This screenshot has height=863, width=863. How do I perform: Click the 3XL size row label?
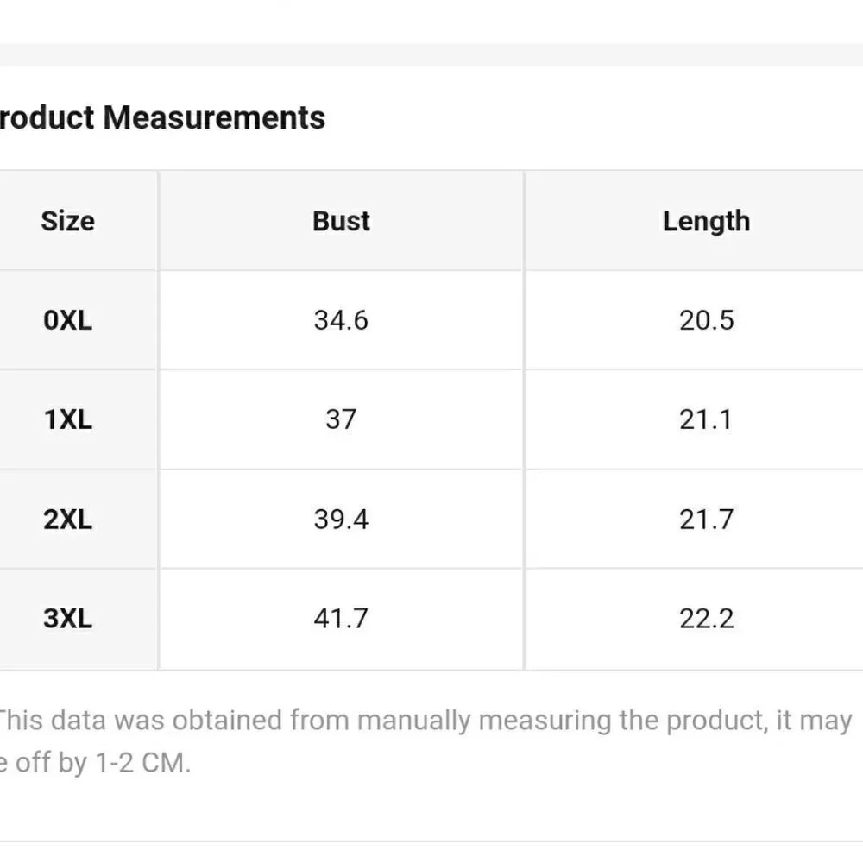coord(67,619)
